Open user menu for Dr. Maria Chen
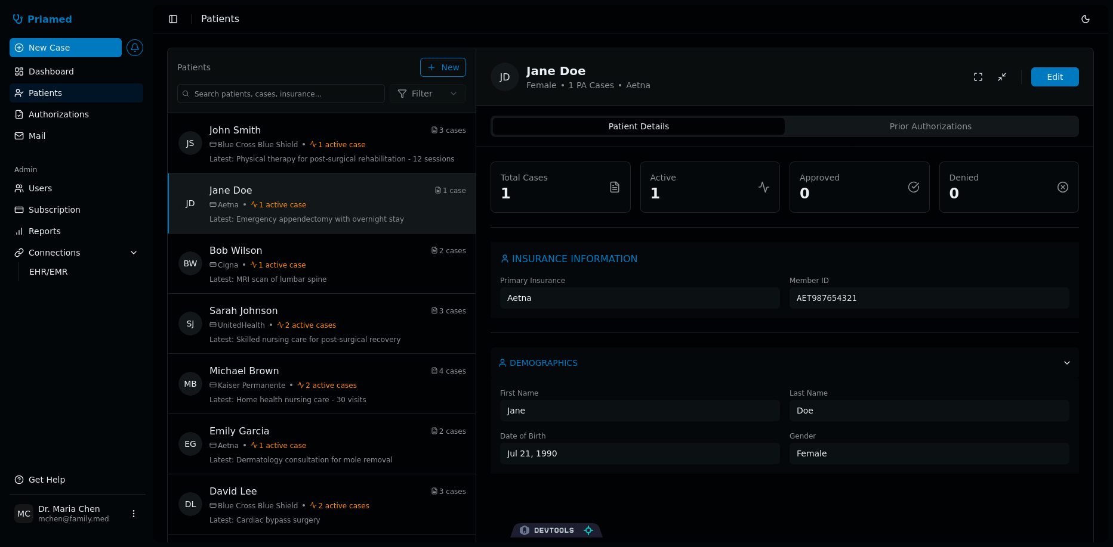Viewport: 1113px width, 547px height. tap(134, 514)
